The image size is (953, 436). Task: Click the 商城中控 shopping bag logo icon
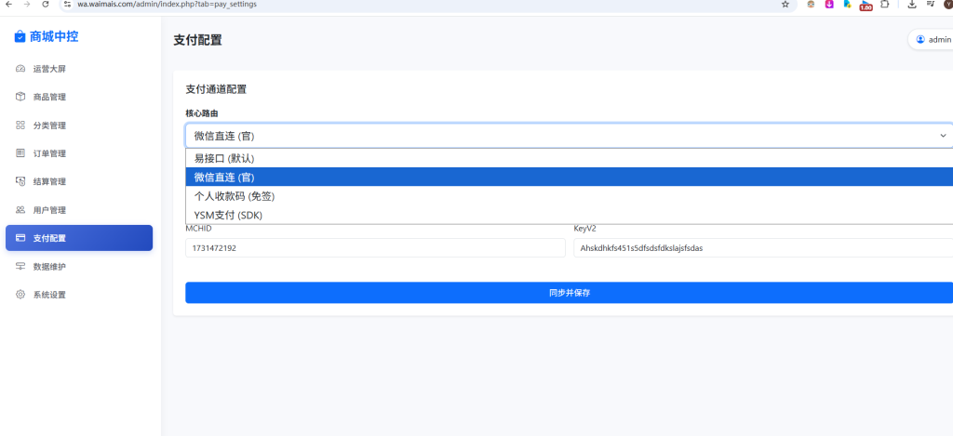(x=20, y=37)
